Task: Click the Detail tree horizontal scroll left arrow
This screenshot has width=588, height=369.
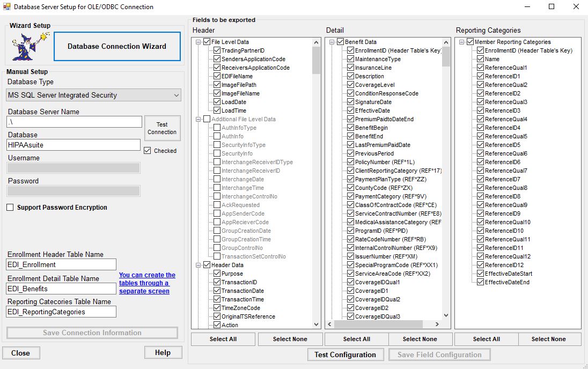Action: point(330,324)
